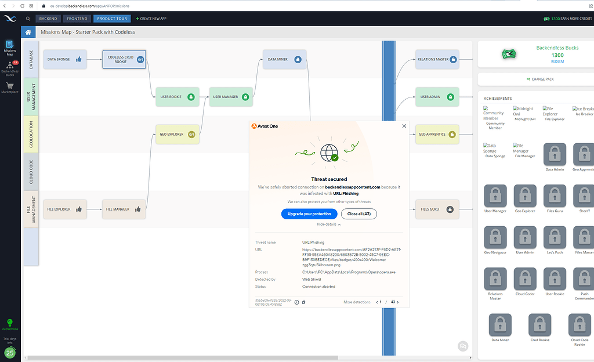594x362 pixels.
Task: Select the DATABASE category tab
Action: coord(31,59)
